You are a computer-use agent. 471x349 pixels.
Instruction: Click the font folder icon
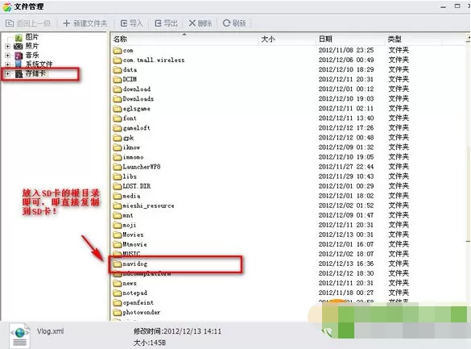click(118, 118)
